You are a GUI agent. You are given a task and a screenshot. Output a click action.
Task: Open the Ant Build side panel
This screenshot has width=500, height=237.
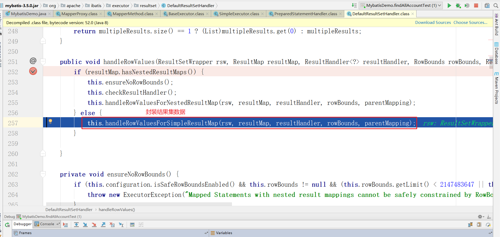(497, 24)
